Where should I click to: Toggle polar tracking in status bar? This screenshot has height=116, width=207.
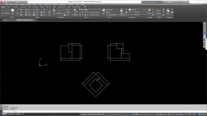(x=118, y=114)
